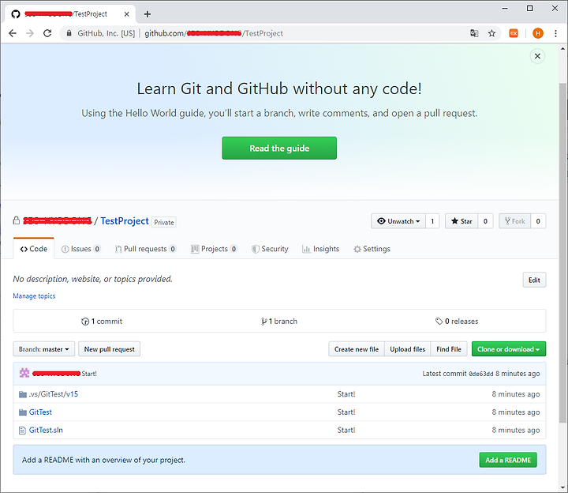This screenshot has height=493, width=568.
Task: Open the 0 releases link
Action: (457, 322)
